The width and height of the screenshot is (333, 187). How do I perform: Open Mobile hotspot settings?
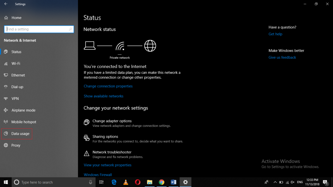[x=24, y=122]
